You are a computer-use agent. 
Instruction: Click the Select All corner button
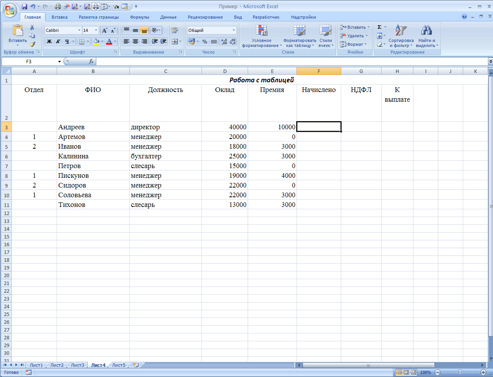tap(7, 71)
